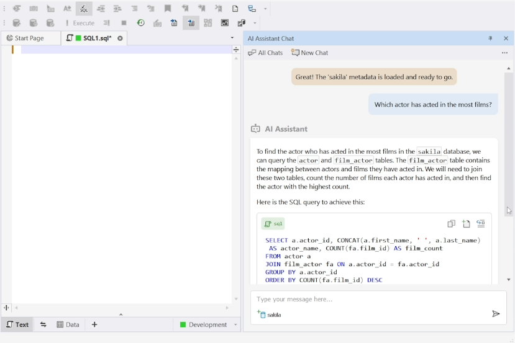Click the SQL checkmark toolbar icon
Viewport: 515px width, 343px height.
pos(84,9)
